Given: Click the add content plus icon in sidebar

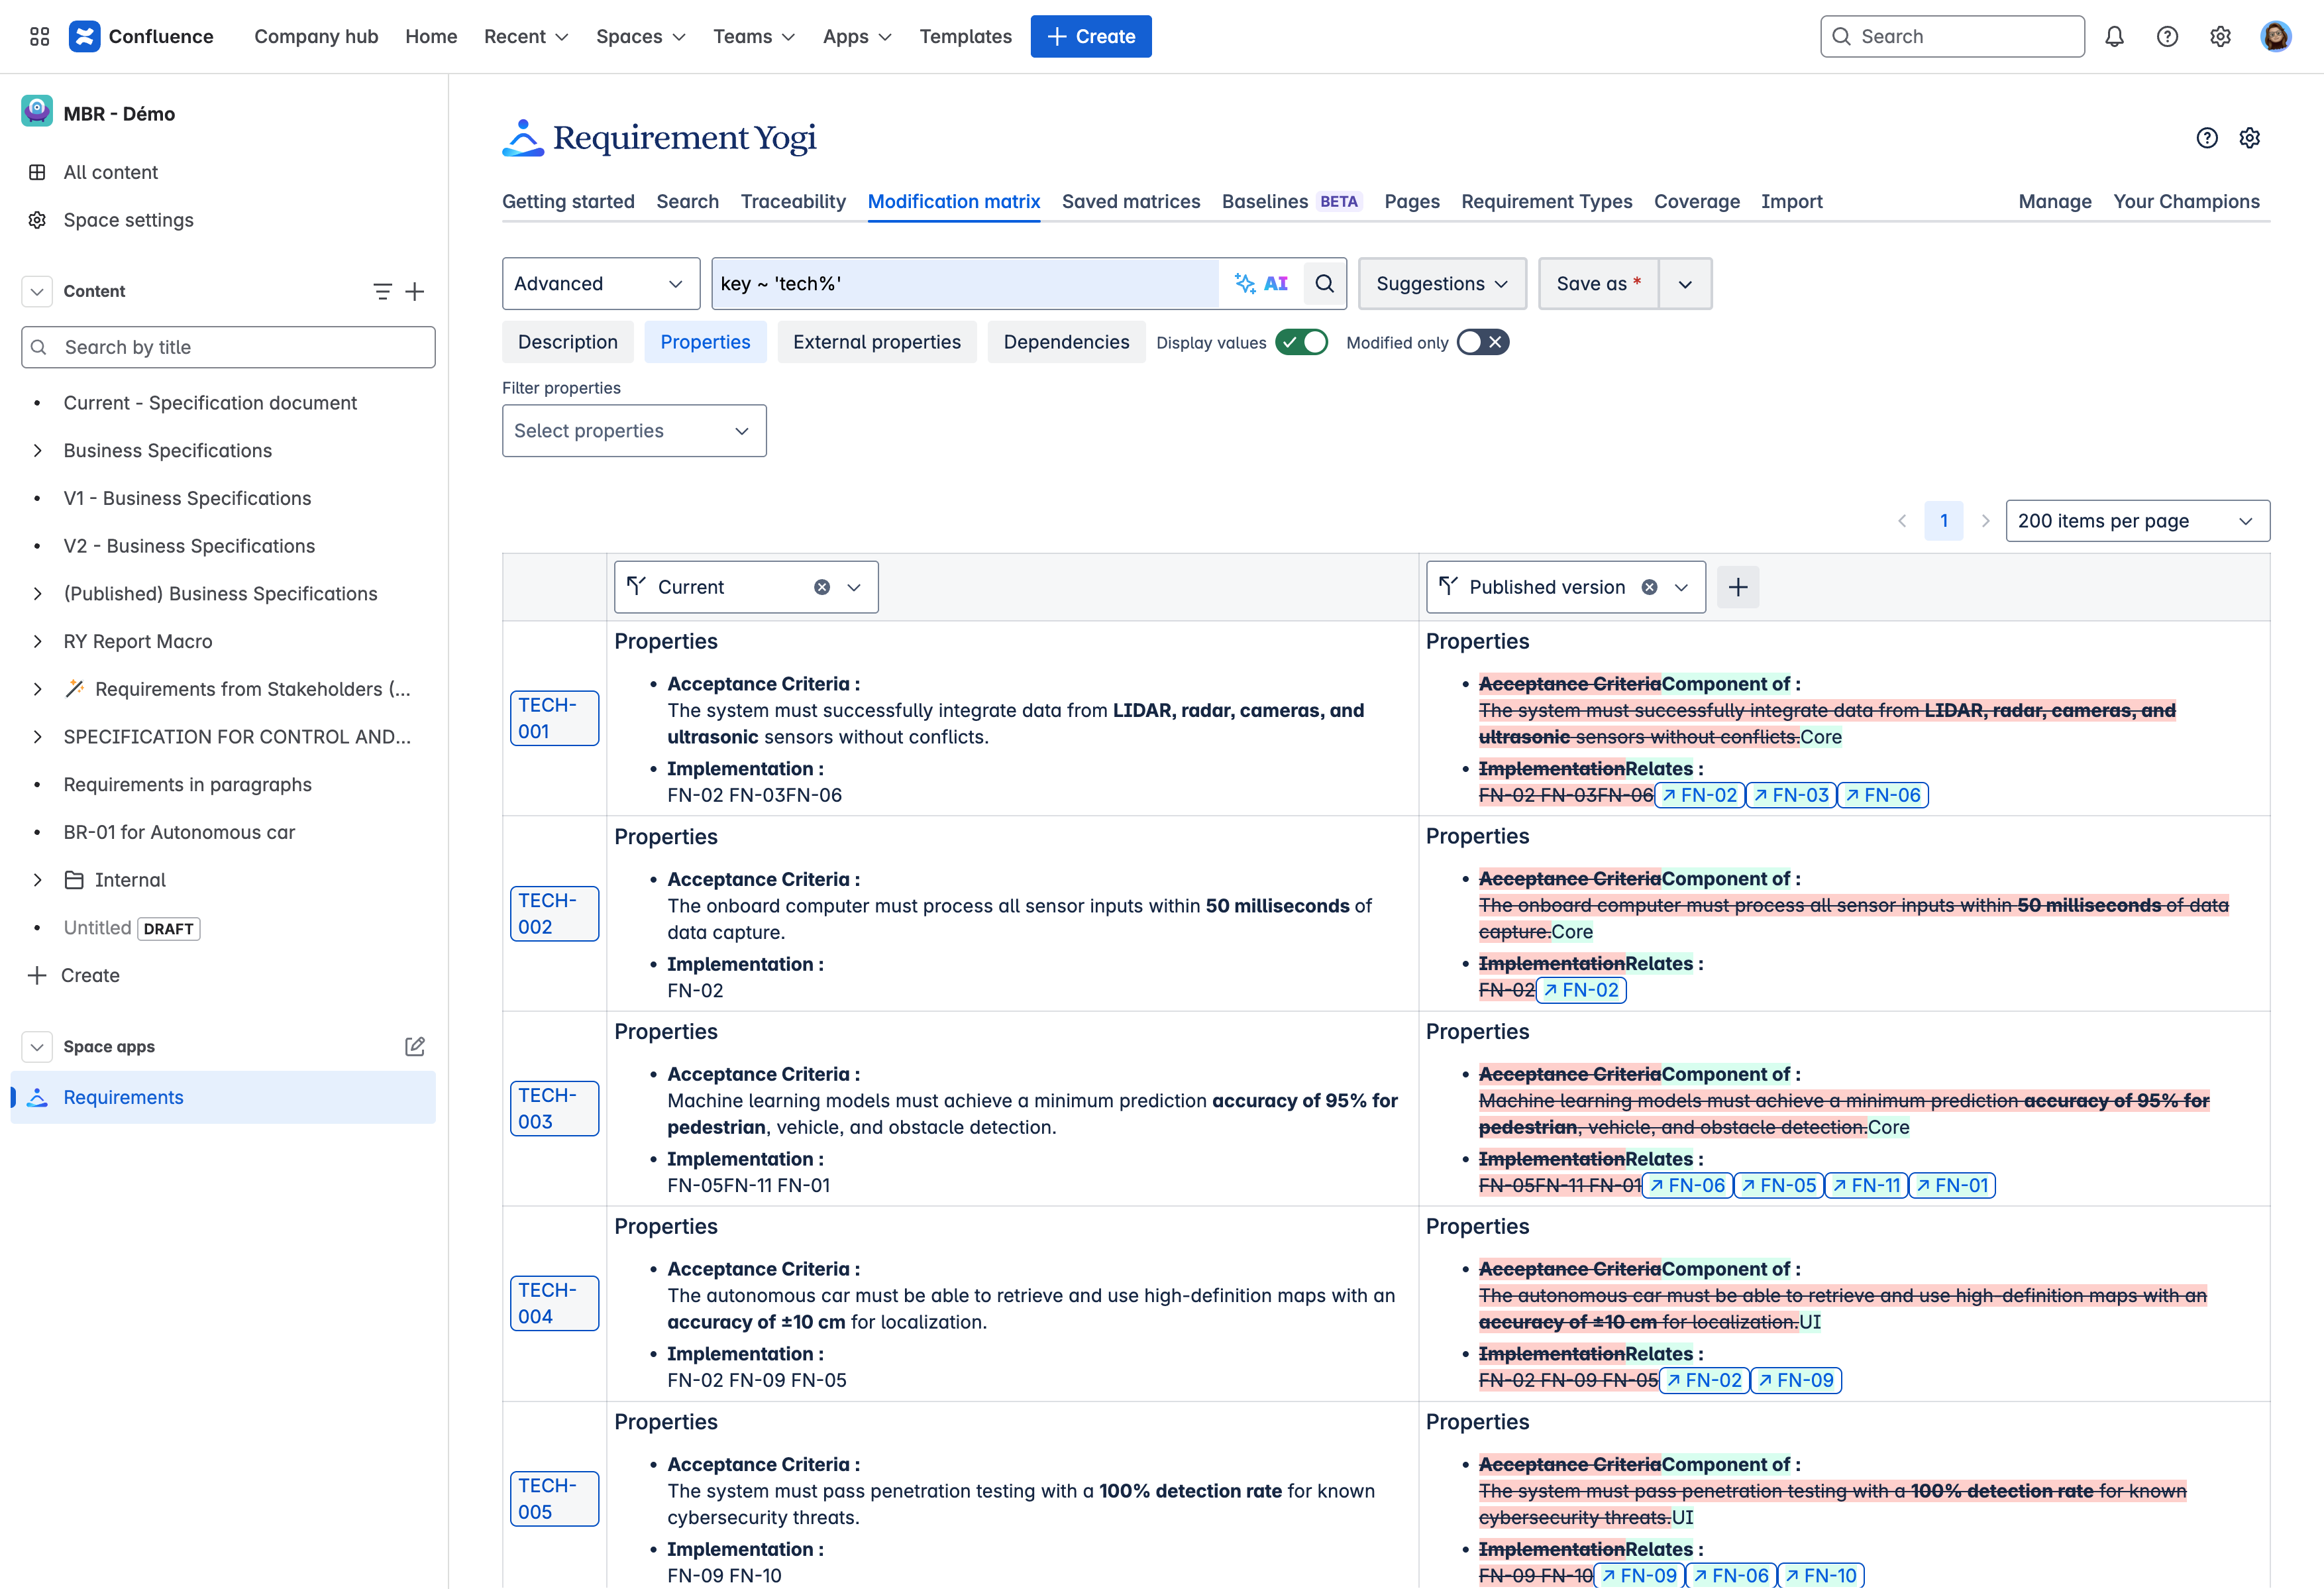Looking at the screenshot, I should click(415, 292).
